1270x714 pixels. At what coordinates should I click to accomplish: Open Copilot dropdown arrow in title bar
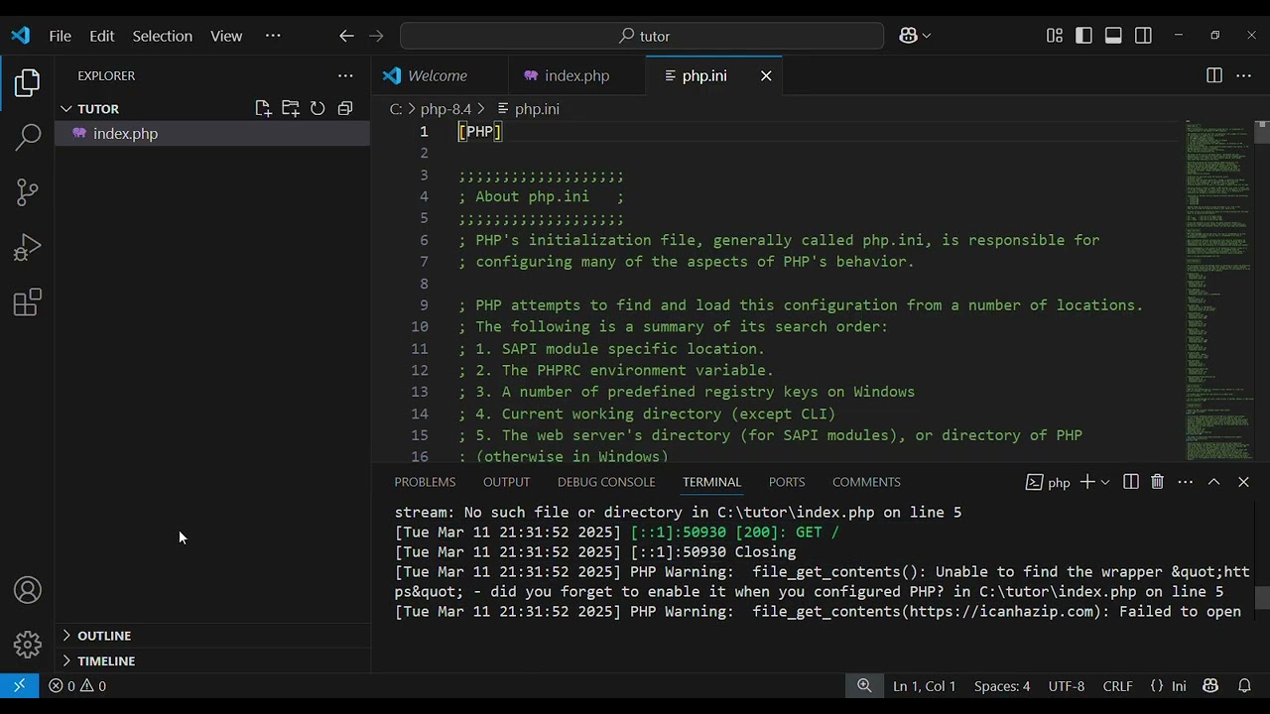click(x=927, y=36)
